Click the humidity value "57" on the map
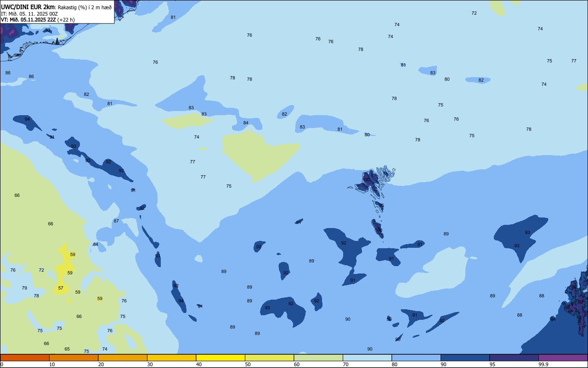 coord(61,288)
